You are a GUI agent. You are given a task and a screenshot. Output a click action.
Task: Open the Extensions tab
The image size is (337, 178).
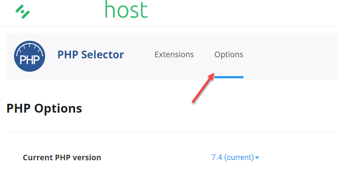(x=174, y=55)
